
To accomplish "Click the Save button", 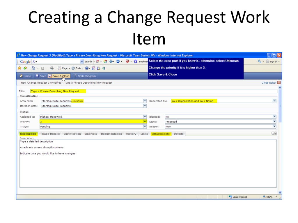I will (41, 76).
